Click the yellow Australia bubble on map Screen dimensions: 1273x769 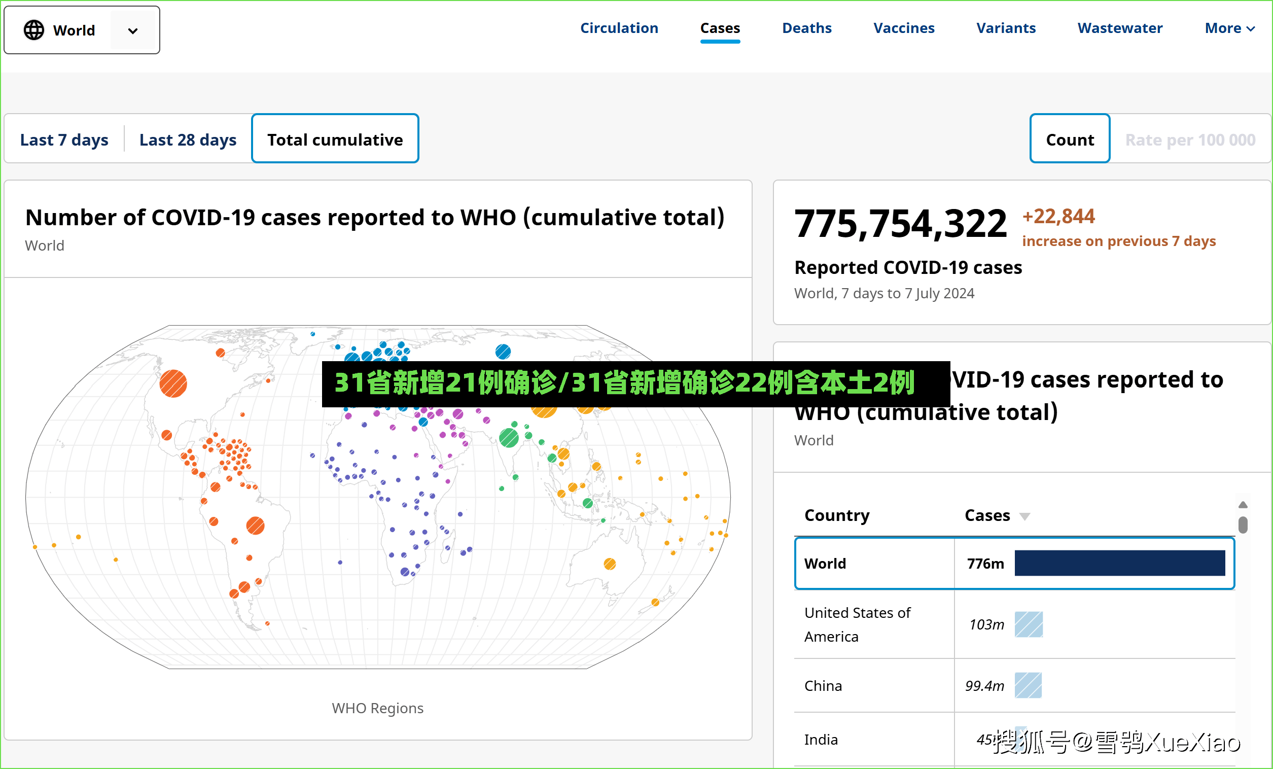click(610, 564)
